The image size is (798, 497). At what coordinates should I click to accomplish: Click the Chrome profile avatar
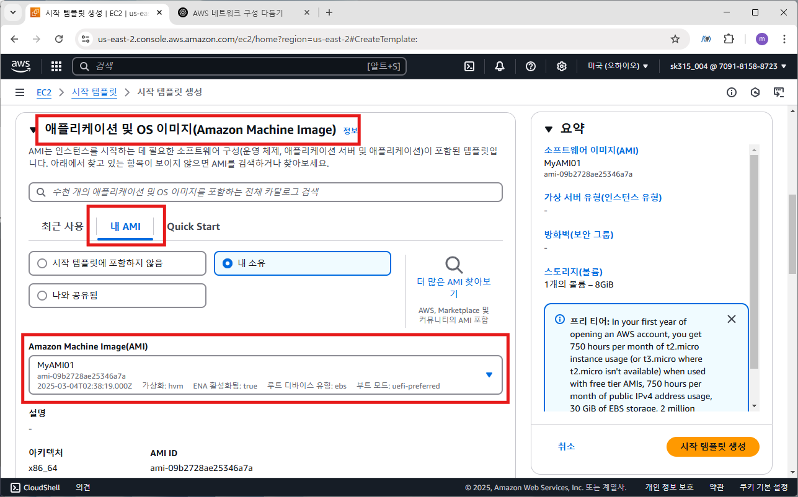761,38
